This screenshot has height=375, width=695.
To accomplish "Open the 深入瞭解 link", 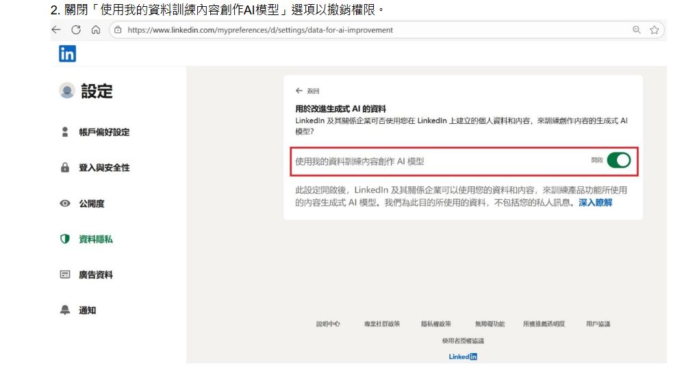I will pos(595,203).
